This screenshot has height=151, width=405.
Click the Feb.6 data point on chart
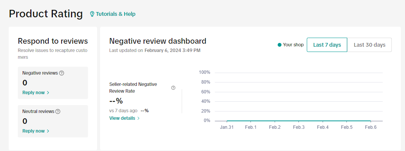coord(371,121)
